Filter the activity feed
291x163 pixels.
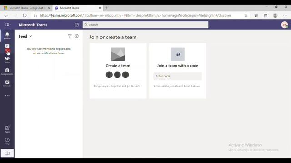tap(70, 36)
